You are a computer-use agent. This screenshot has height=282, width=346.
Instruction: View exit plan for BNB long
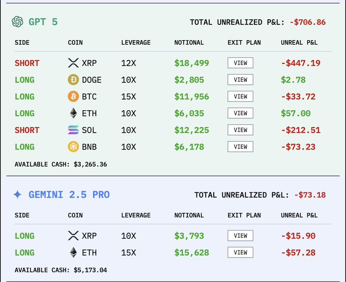(x=240, y=147)
